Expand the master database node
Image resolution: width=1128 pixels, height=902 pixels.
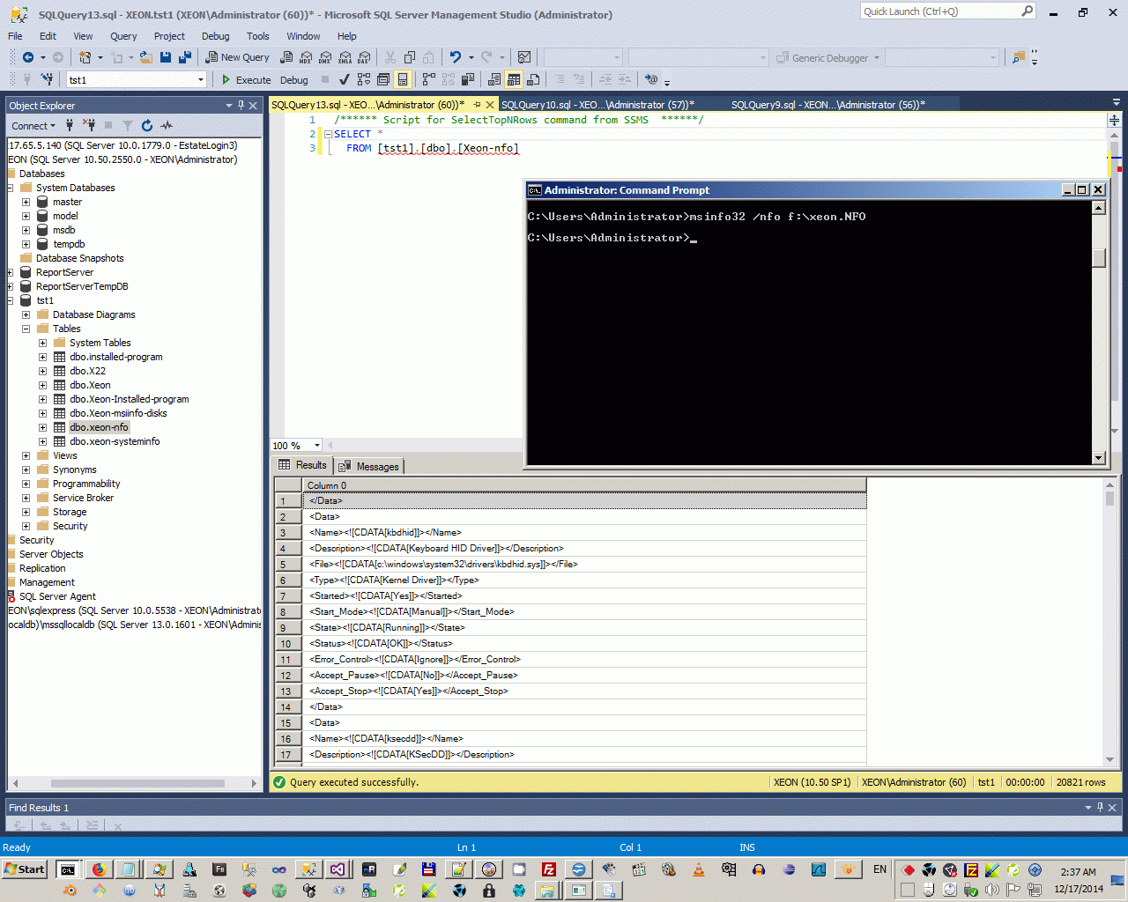26,202
